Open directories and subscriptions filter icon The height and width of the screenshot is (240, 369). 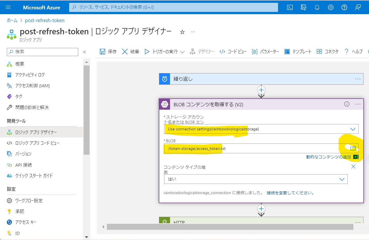pyautogui.click(x=304, y=7)
